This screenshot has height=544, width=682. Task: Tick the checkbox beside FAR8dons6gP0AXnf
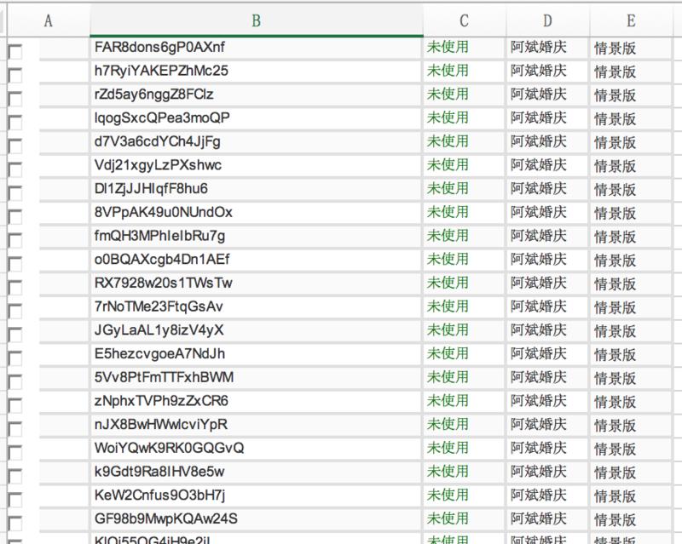coord(15,53)
